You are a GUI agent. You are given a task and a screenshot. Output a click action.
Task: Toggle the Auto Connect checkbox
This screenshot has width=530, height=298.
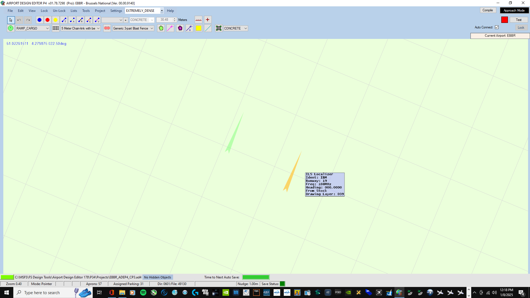[x=497, y=27]
